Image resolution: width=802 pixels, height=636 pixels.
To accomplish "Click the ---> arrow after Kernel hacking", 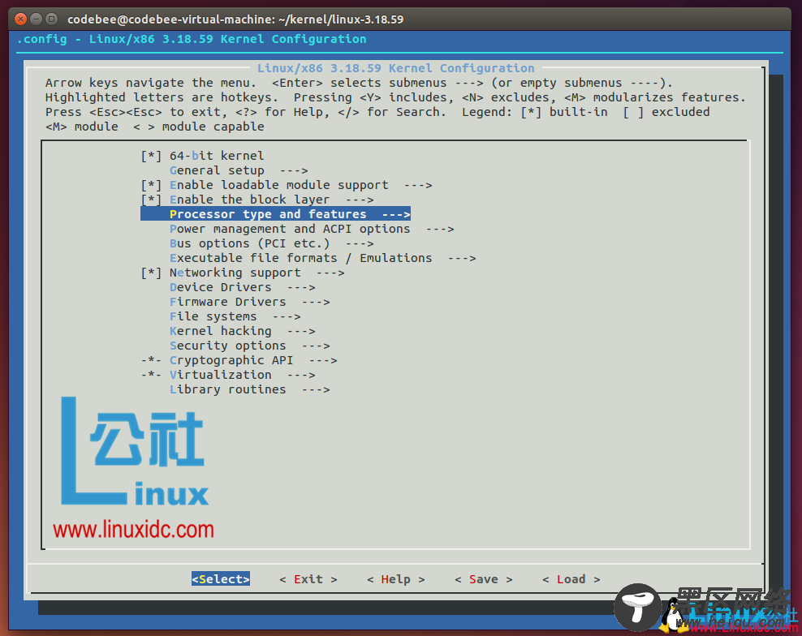I will (300, 331).
